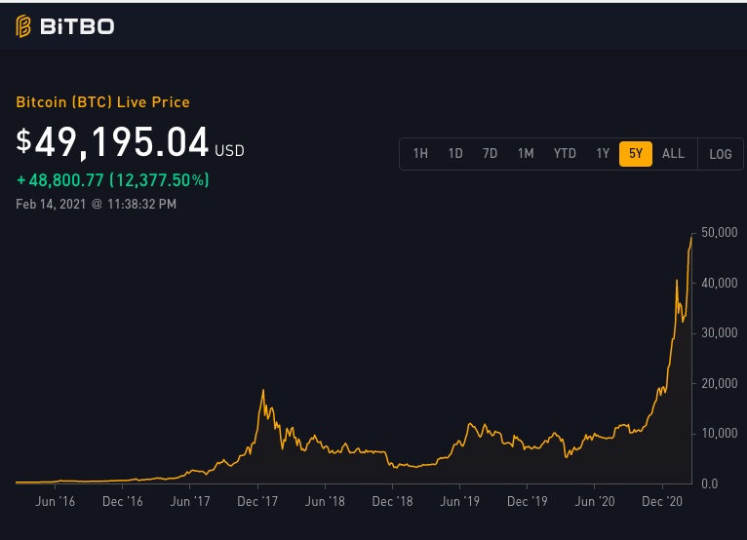
Task: Click the December 2017 price peak on chart
Action: pyautogui.click(x=263, y=391)
